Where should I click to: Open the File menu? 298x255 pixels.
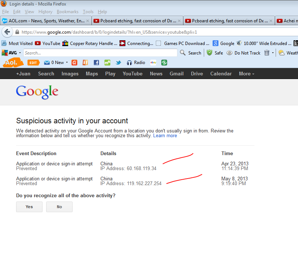[x=5, y=12]
